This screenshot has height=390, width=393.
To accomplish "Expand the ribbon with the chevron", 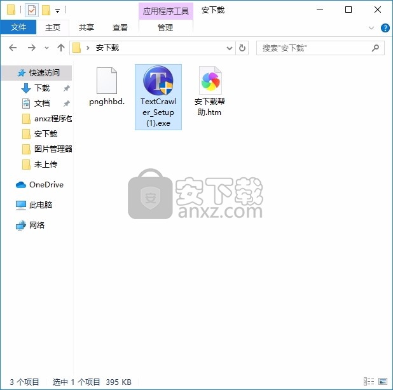I will (x=371, y=28).
